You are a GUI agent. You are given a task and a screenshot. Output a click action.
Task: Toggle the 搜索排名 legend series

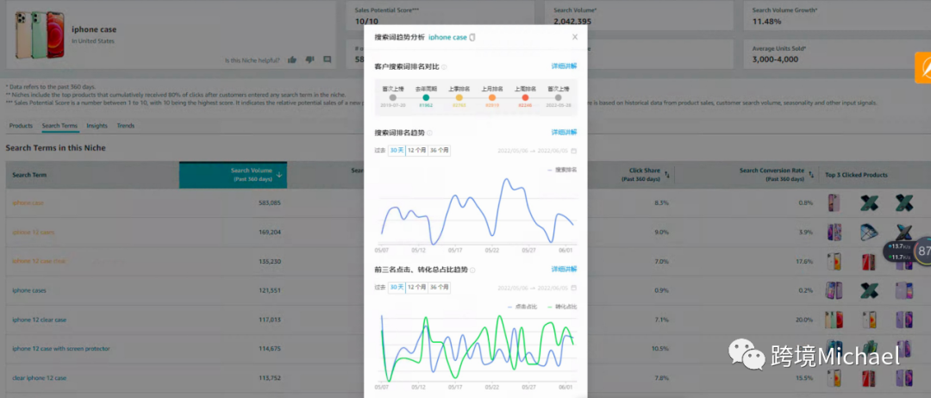coord(562,170)
